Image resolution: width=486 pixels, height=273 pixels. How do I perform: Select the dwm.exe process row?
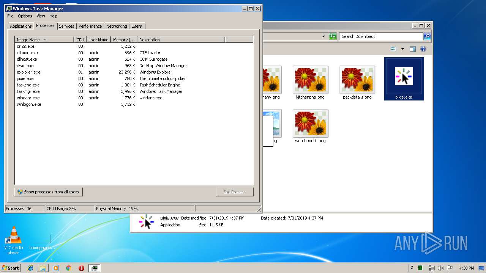(134, 66)
